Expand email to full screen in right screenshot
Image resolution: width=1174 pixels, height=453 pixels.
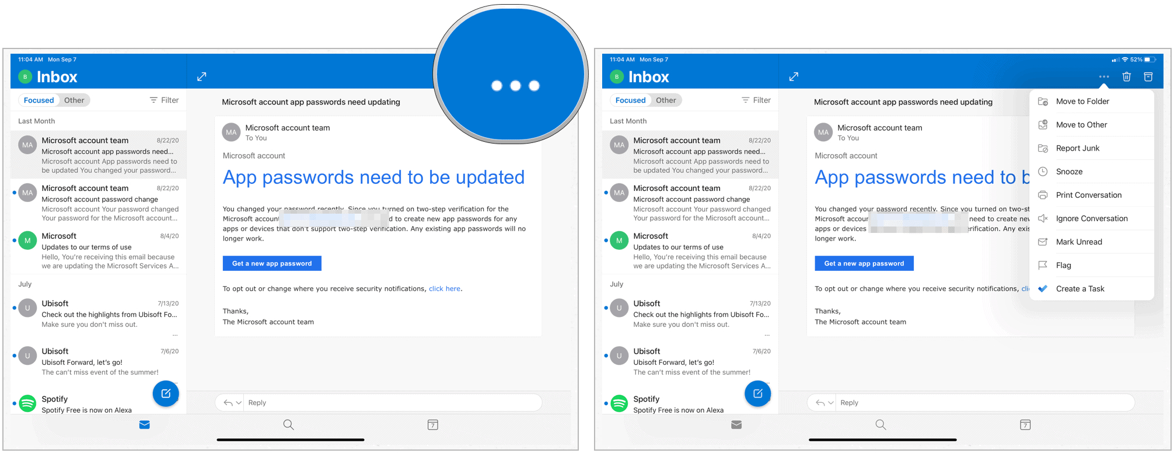click(794, 76)
